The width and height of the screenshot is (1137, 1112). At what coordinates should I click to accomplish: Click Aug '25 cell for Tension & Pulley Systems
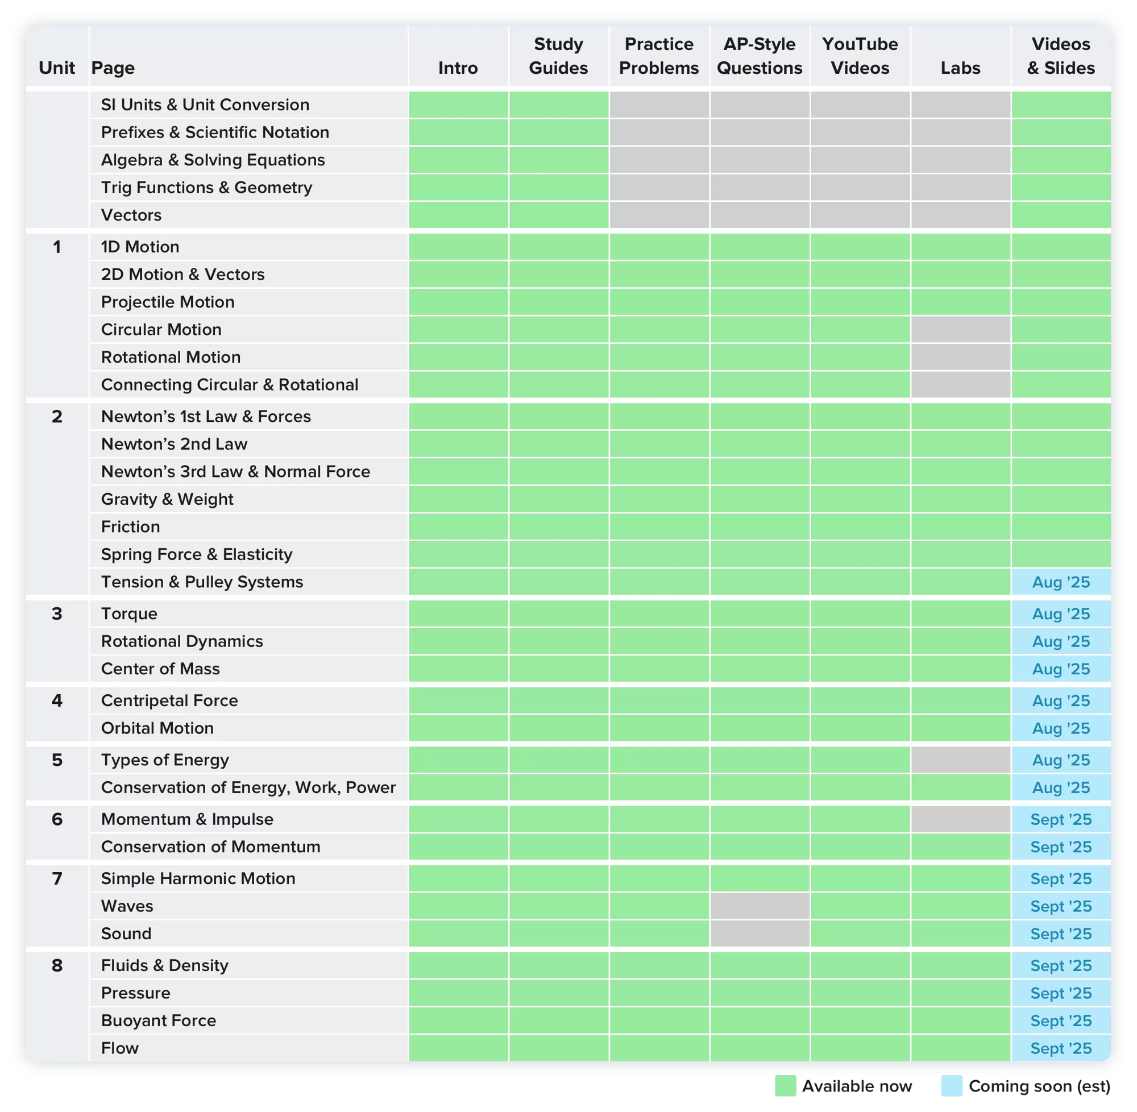1060,582
